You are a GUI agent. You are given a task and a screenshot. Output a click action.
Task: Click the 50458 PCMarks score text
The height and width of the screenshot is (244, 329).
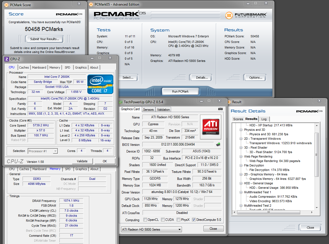point(44,29)
